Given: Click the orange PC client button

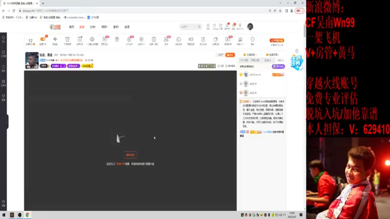Looking at the screenshot, I should click(277, 40).
